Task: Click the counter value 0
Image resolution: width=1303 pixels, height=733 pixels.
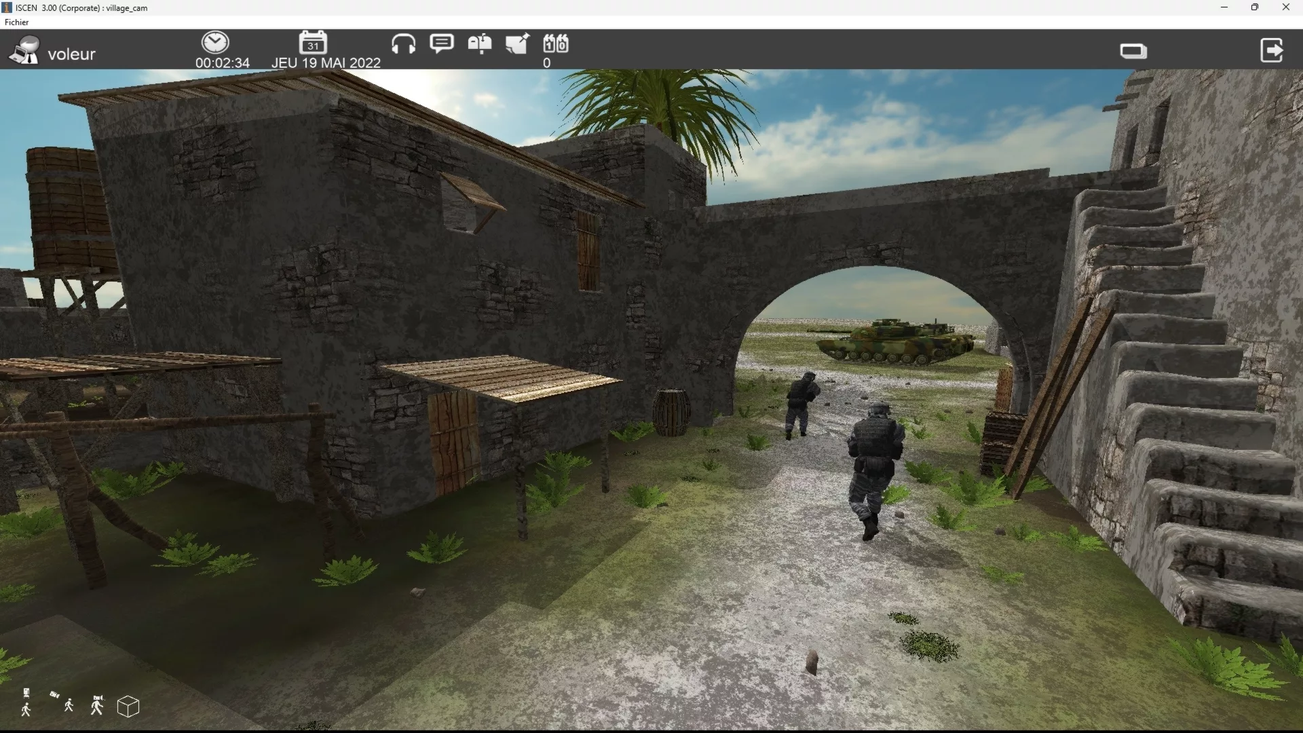Action: click(546, 62)
